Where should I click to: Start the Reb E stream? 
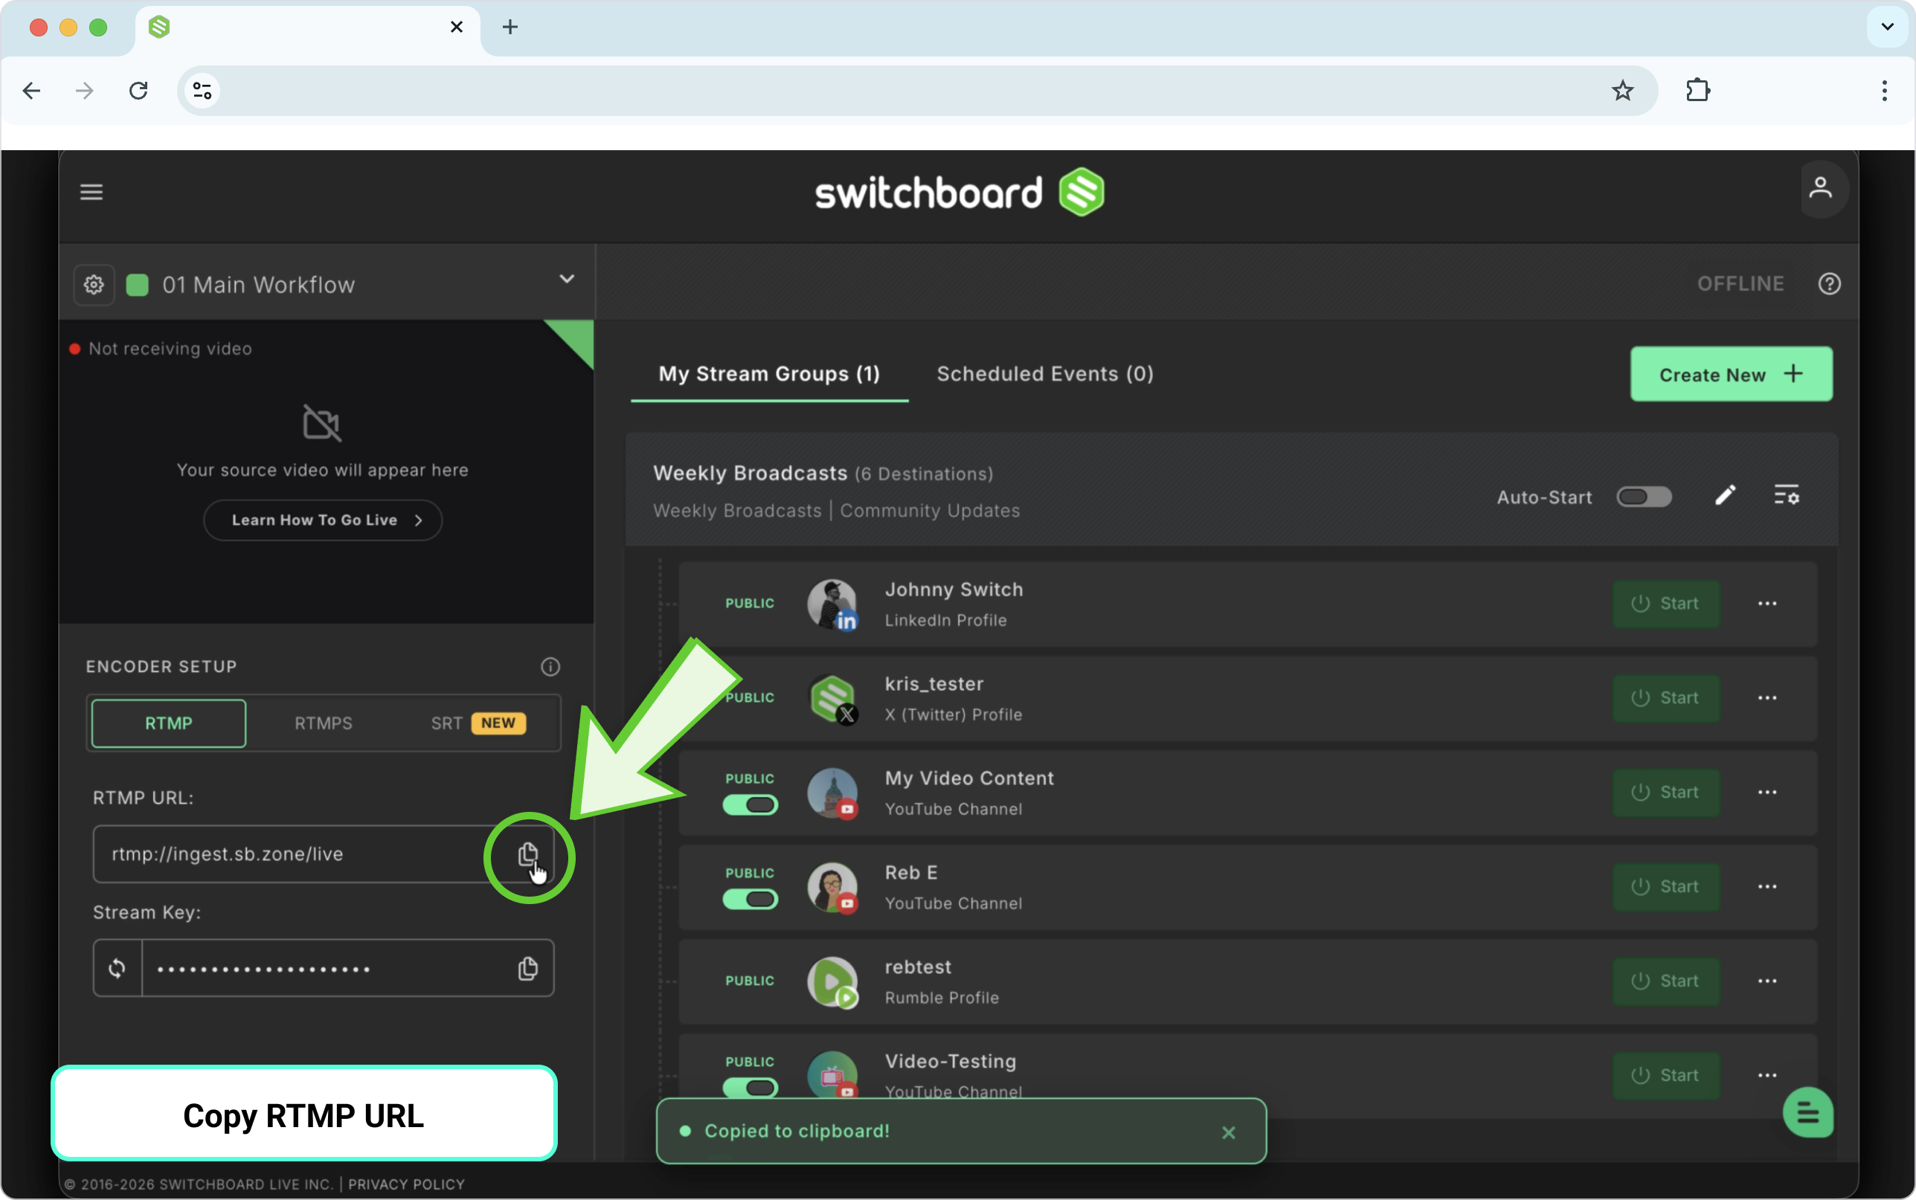click(x=1666, y=887)
